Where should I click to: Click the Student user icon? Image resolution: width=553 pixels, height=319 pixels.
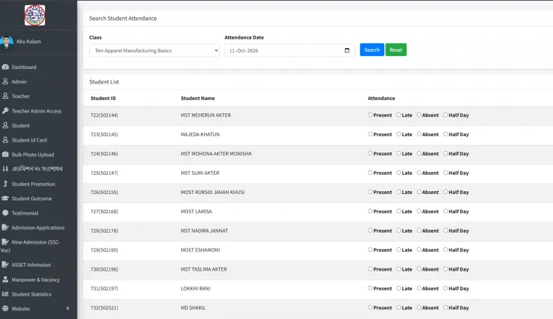(6, 125)
